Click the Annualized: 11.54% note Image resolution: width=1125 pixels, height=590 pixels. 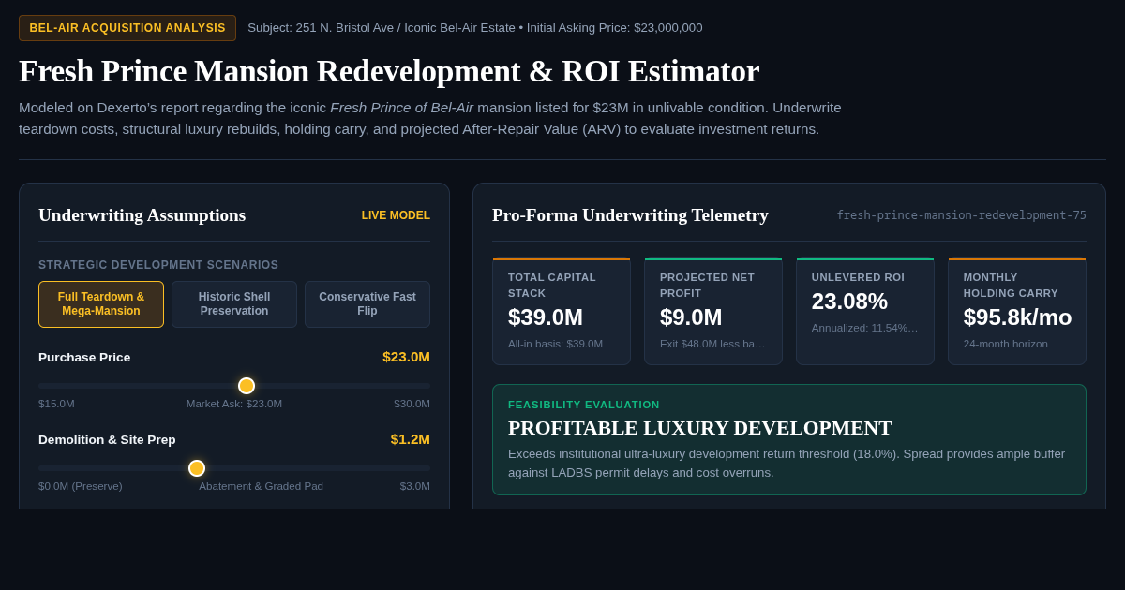click(864, 328)
